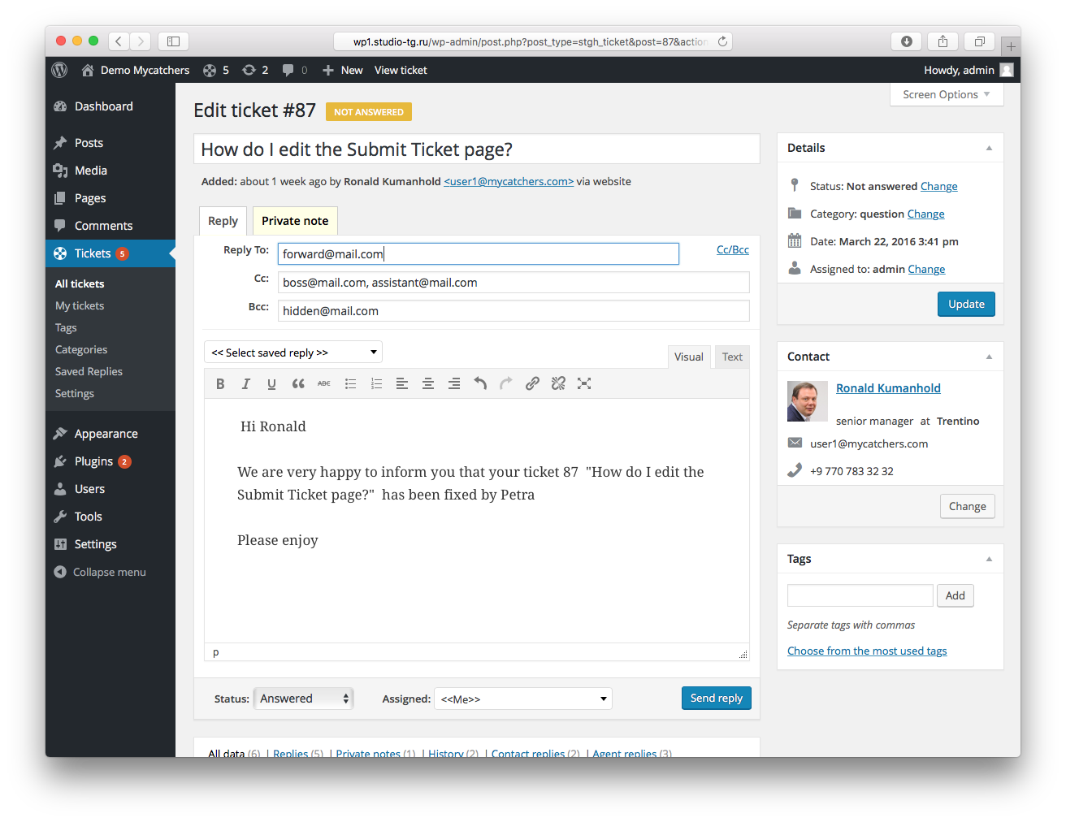
Task: Open the Status dropdown set to Answered
Action: click(304, 699)
